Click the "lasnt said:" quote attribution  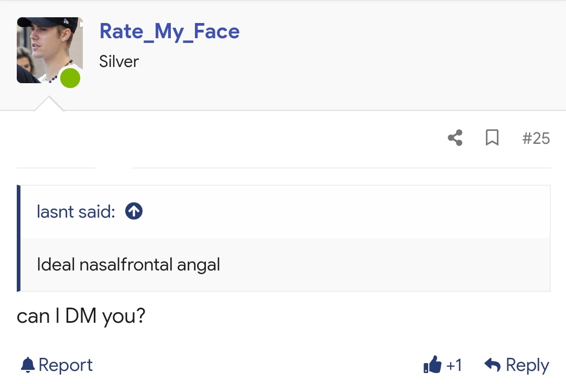click(x=76, y=211)
